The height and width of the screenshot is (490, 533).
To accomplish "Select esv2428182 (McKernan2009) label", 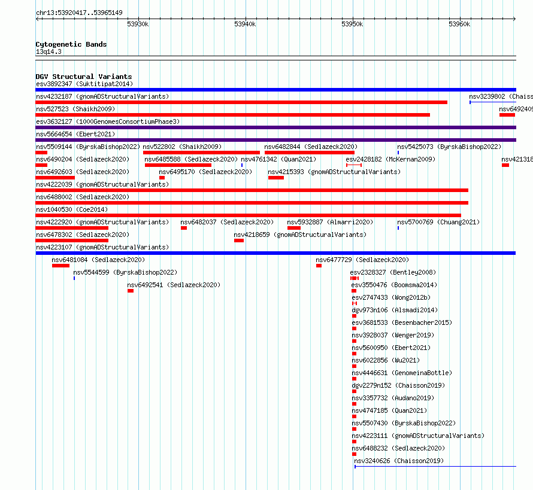I will [x=390, y=159].
